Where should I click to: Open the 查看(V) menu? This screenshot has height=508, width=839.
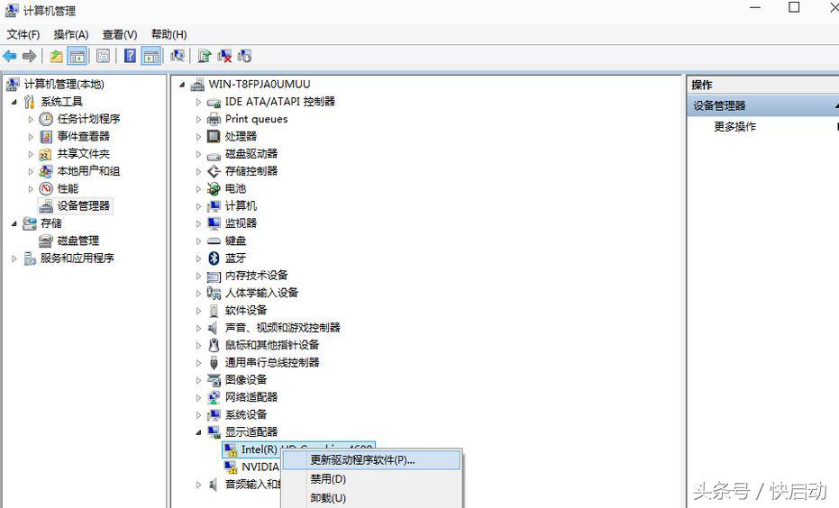click(120, 34)
